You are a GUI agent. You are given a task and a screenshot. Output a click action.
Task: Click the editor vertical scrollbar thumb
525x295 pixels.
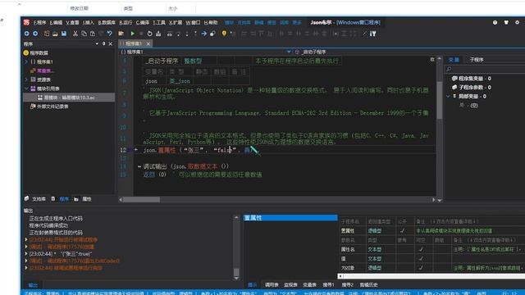click(x=440, y=100)
